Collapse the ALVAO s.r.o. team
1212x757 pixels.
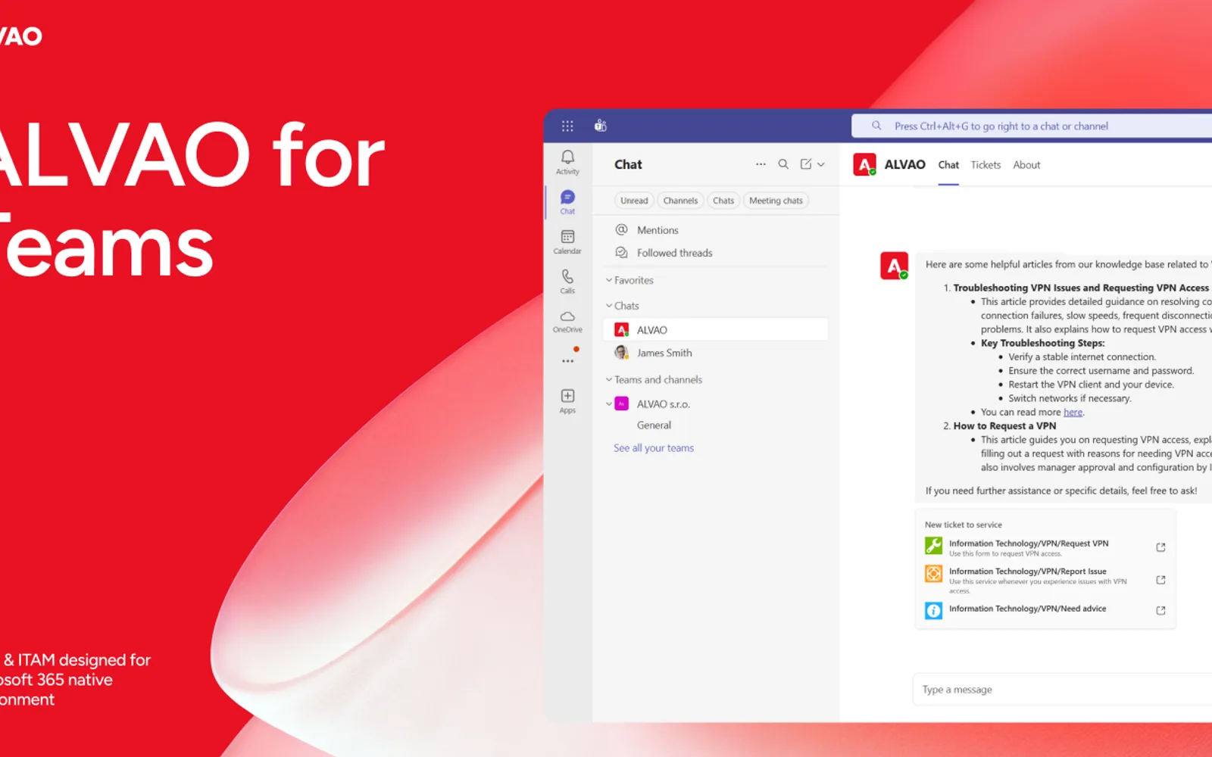tap(609, 403)
